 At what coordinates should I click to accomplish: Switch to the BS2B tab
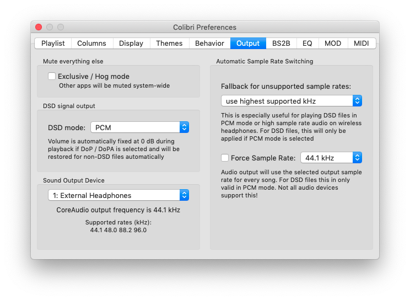click(281, 43)
